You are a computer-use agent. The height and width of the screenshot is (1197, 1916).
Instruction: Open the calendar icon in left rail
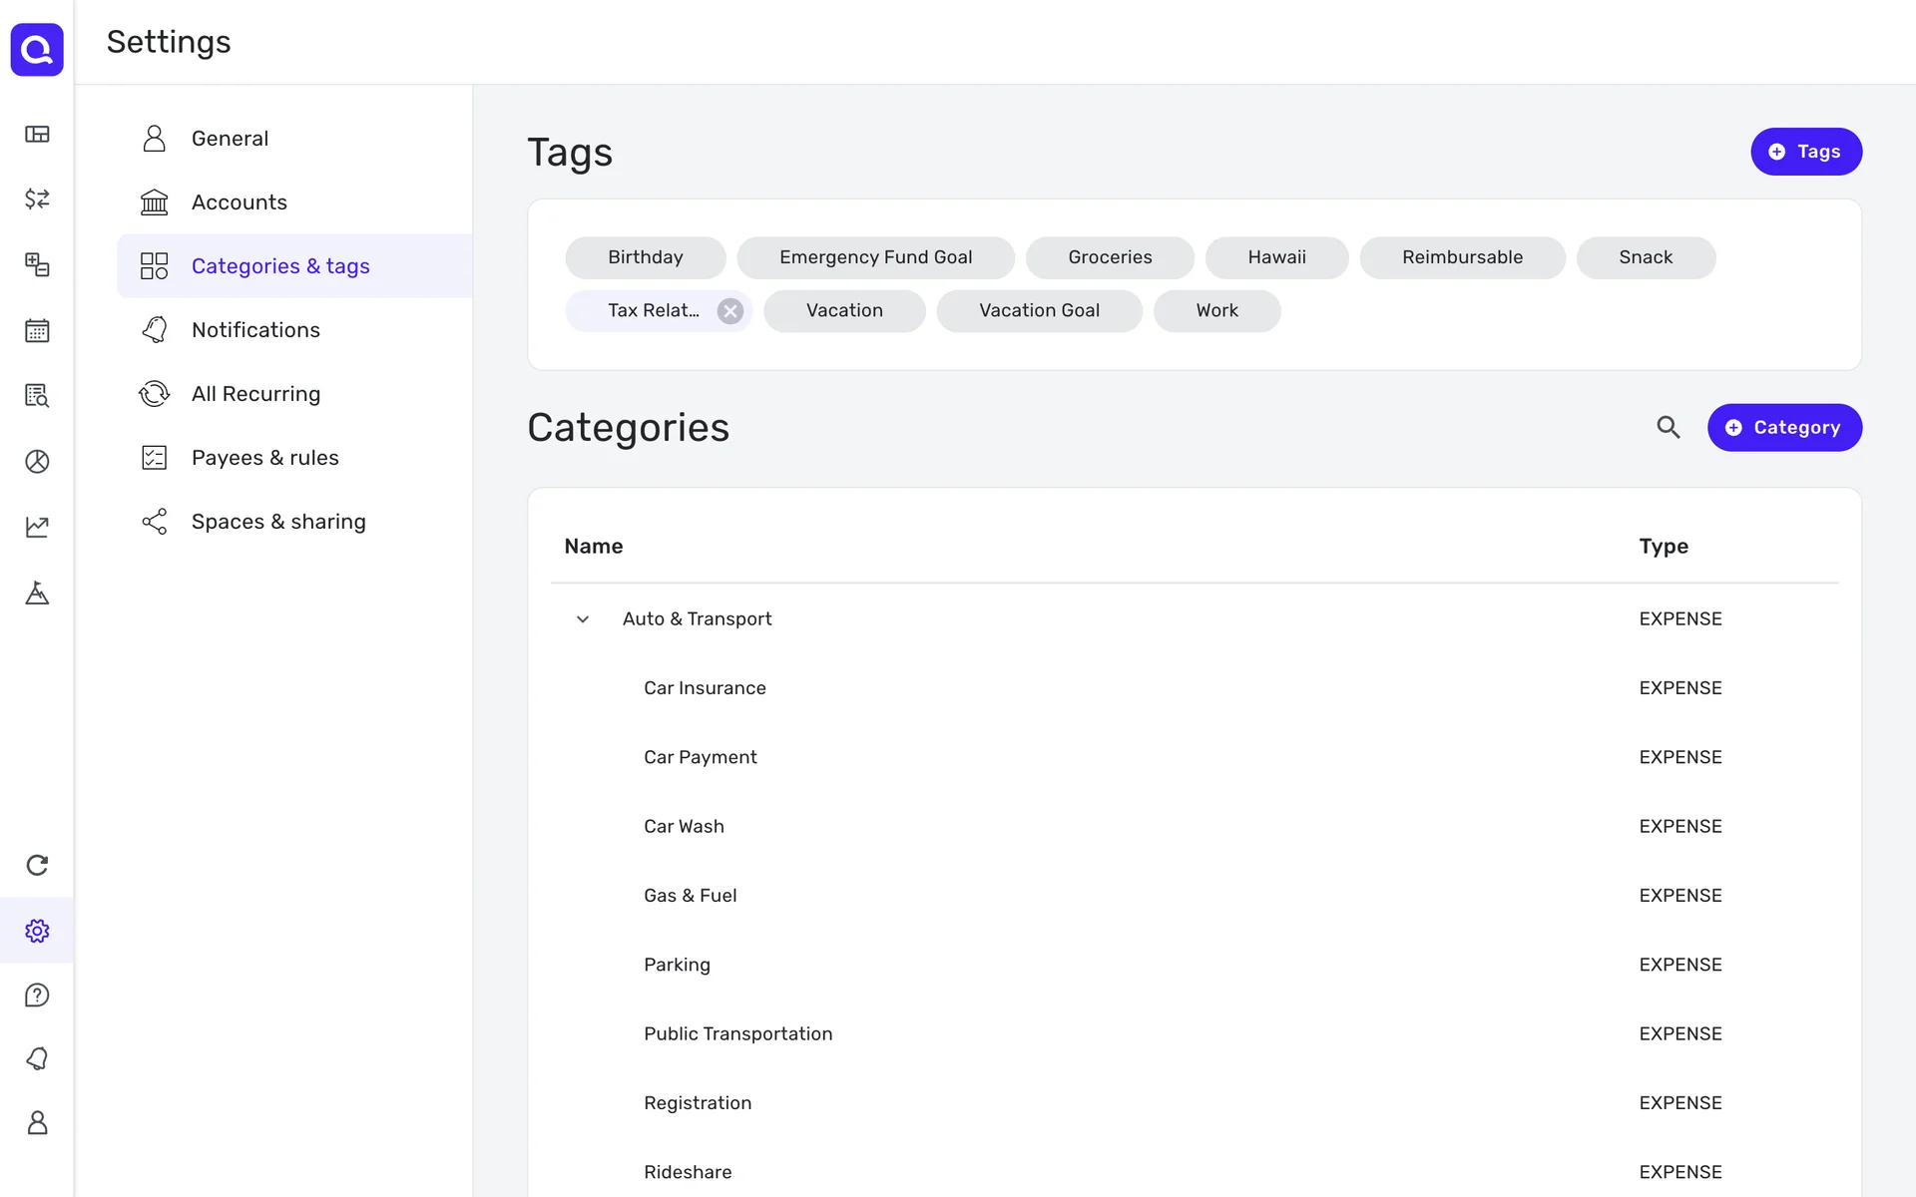[x=37, y=330]
